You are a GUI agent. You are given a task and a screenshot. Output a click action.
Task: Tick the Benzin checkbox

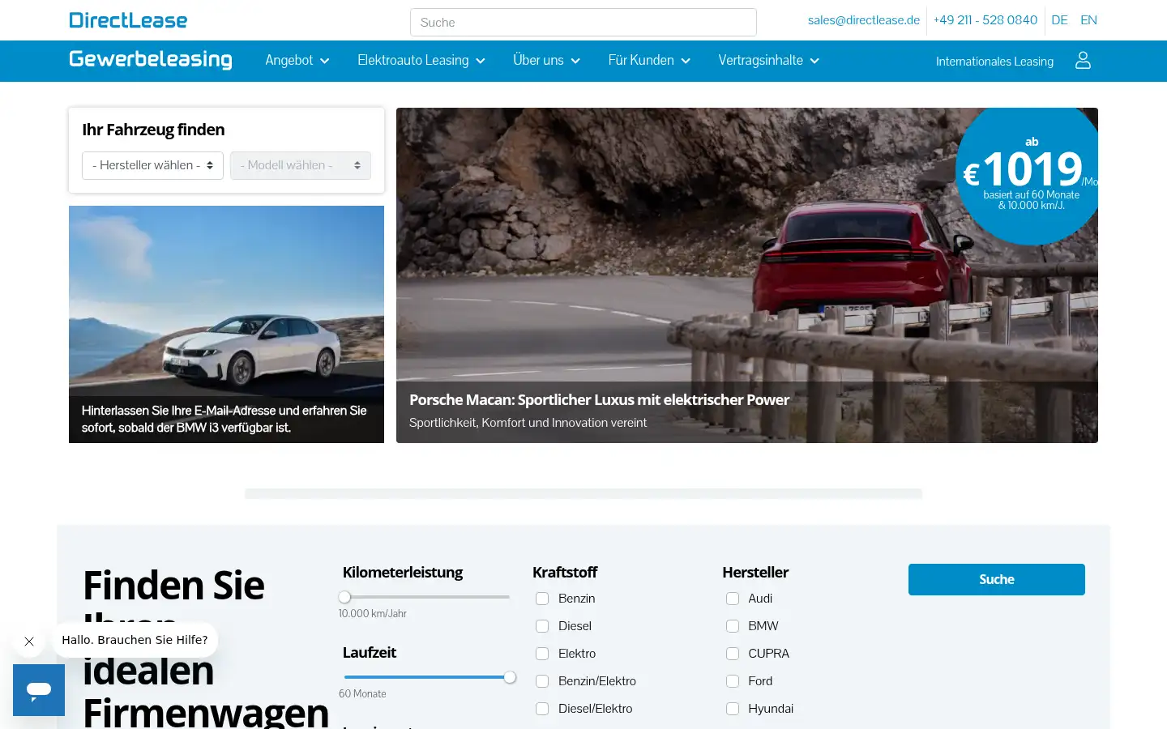click(x=542, y=599)
